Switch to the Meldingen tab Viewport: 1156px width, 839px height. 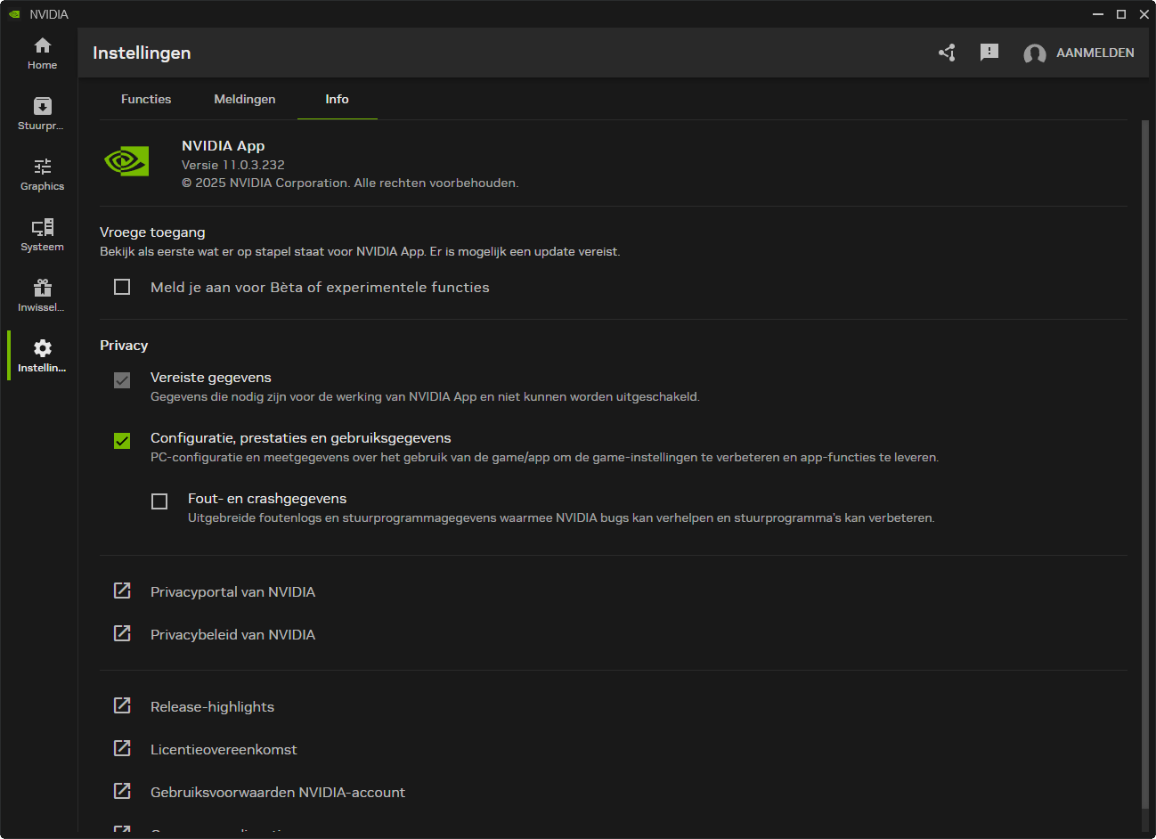coord(245,99)
